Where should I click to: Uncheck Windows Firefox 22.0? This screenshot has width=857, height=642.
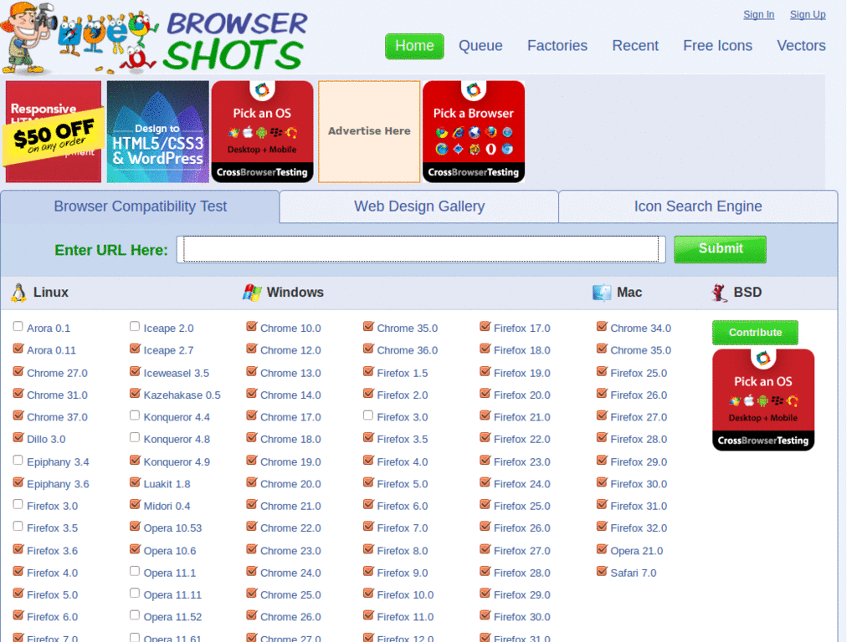[485, 437]
